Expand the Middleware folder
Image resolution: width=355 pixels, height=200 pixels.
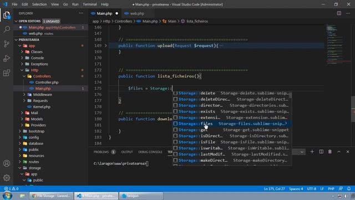(24, 94)
